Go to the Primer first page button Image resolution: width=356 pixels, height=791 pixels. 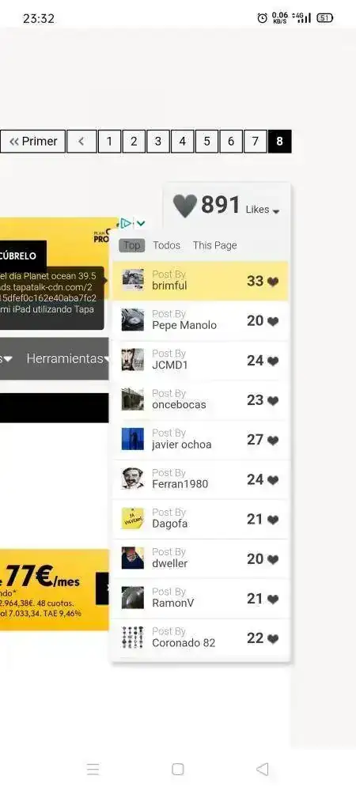point(33,142)
